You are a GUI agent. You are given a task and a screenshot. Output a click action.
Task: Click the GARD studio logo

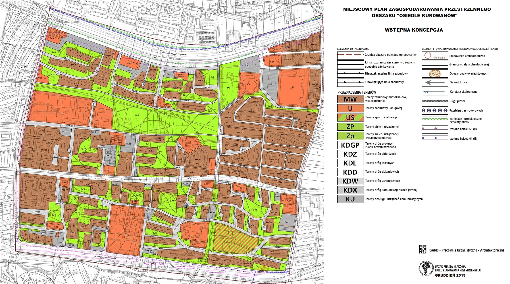pyautogui.click(x=423, y=249)
